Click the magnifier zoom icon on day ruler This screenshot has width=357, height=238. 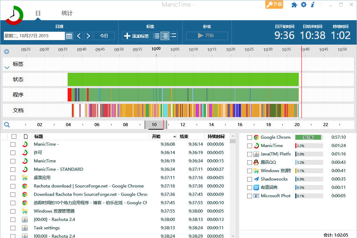click(7, 125)
